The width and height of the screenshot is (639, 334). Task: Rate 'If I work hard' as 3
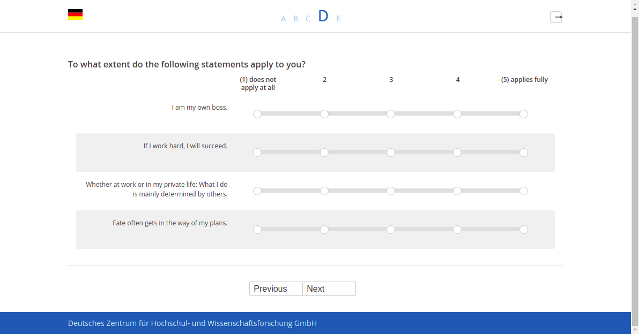pos(390,153)
